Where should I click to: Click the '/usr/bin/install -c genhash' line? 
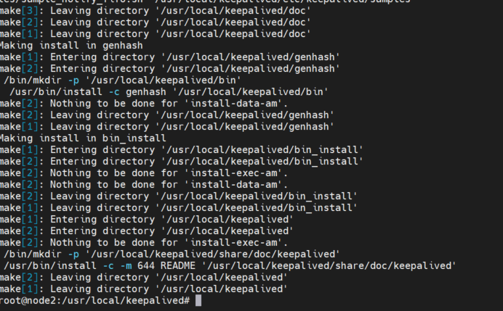click(x=169, y=92)
